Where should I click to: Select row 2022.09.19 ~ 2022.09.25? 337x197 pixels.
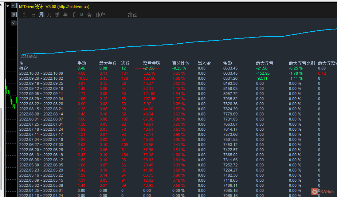point(41,83)
